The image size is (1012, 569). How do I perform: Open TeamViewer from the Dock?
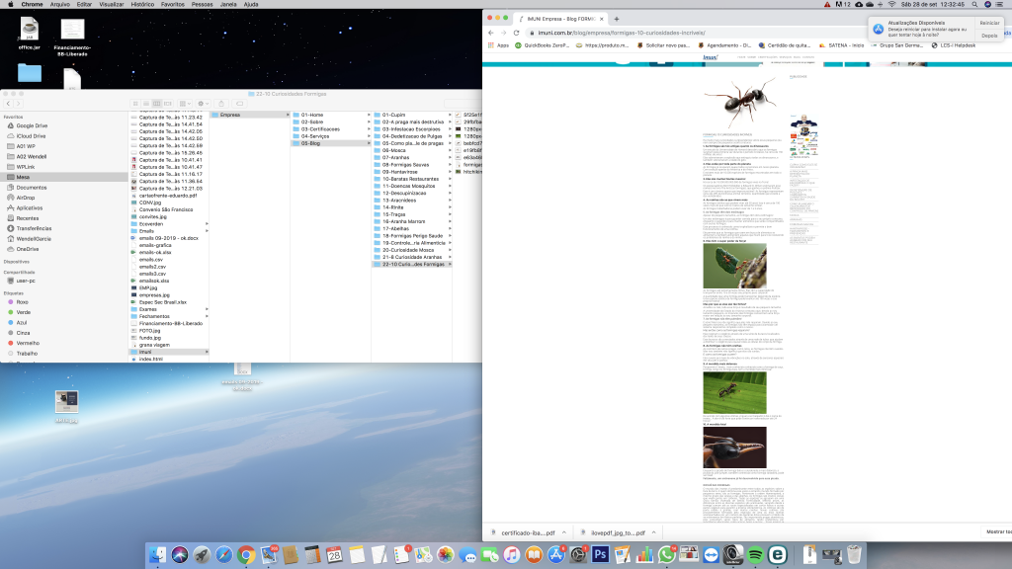pyautogui.click(x=712, y=555)
